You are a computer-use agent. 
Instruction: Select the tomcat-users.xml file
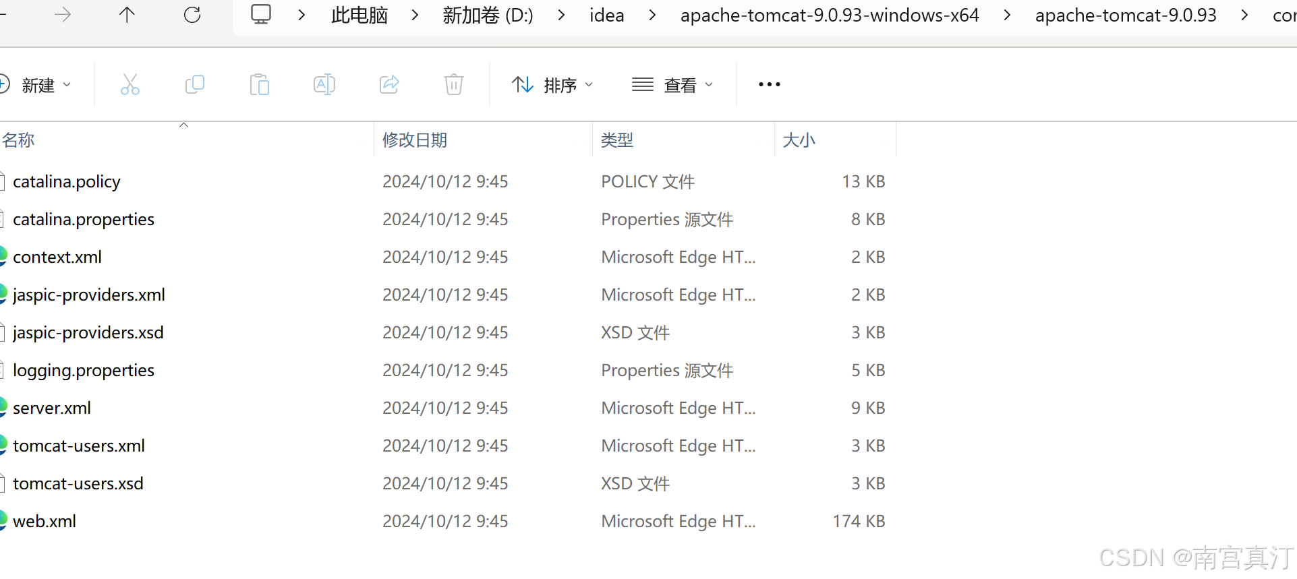pos(79,446)
